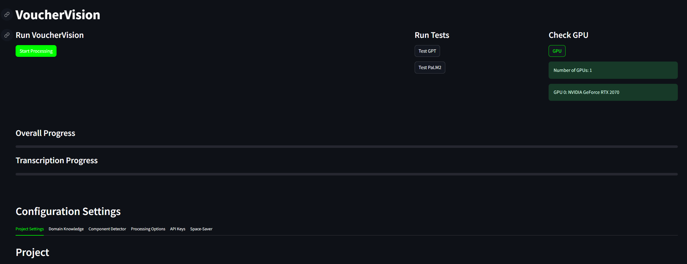The height and width of the screenshot is (264, 687).
Task: Start processing with the green button
Action: point(36,51)
